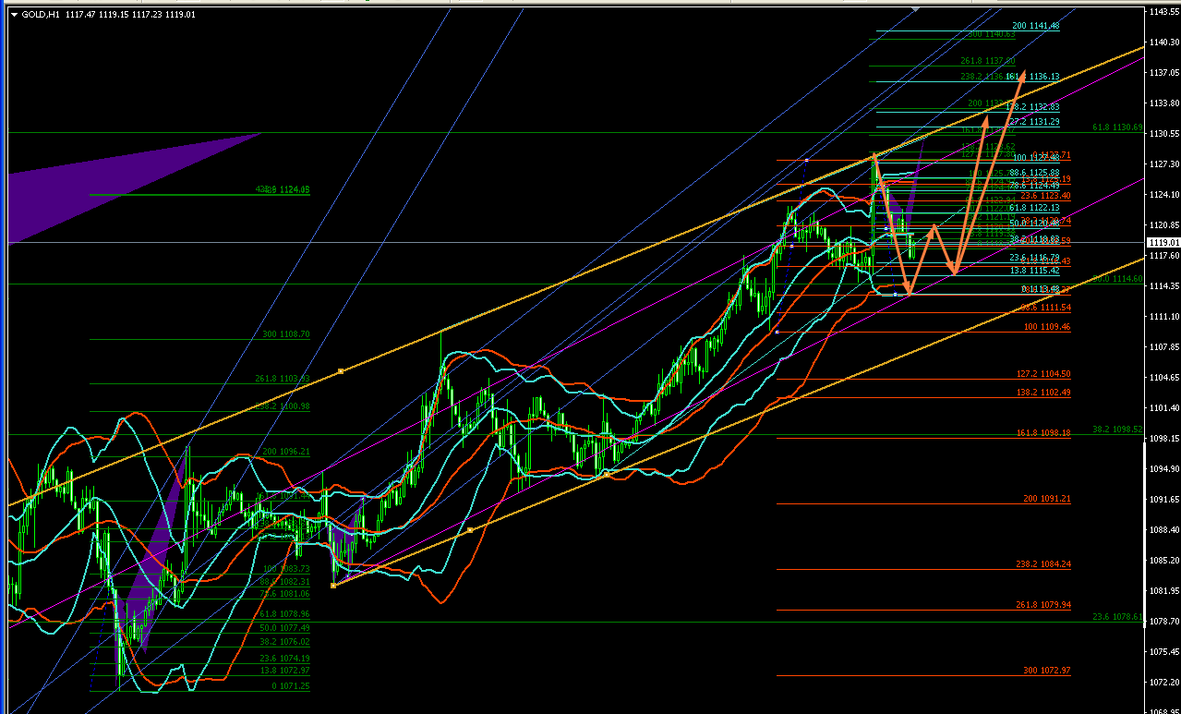
Task: Click the Fibonacci label 138.2 1102.49
Action: tap(1043, 393)
